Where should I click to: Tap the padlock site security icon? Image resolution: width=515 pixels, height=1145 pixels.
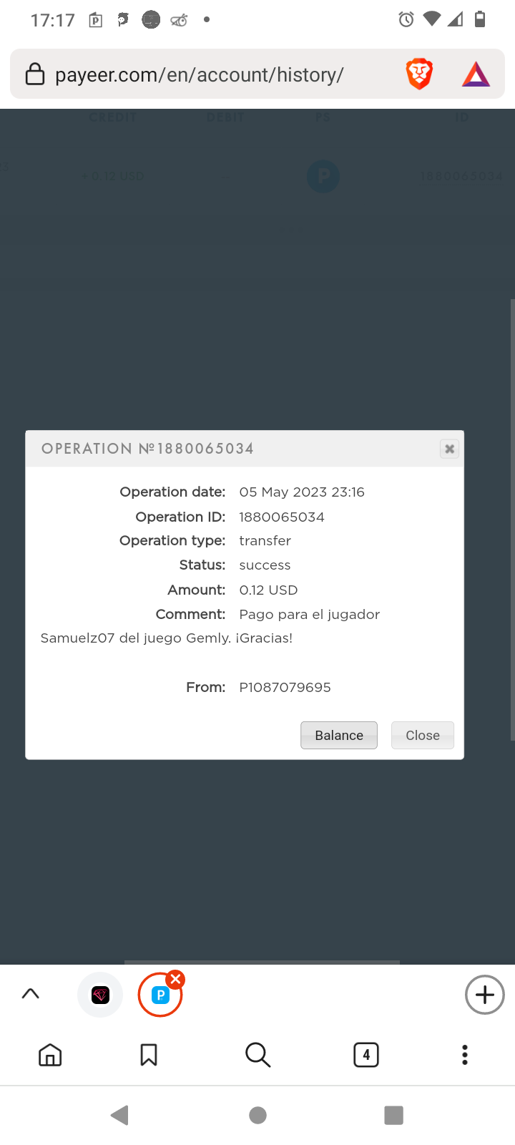click(x=34, y=74)
